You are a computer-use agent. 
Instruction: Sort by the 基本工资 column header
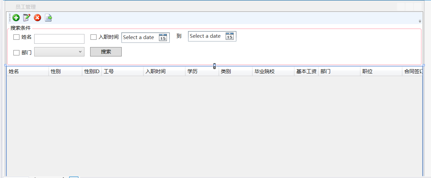[x=306, y=71]
